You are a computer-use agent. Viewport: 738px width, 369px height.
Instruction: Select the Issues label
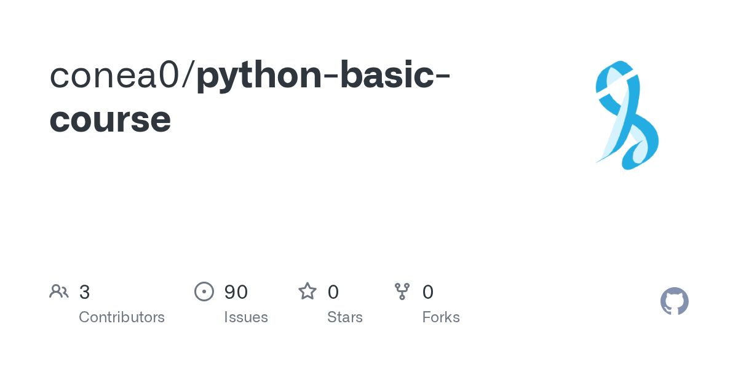point(246,317)
